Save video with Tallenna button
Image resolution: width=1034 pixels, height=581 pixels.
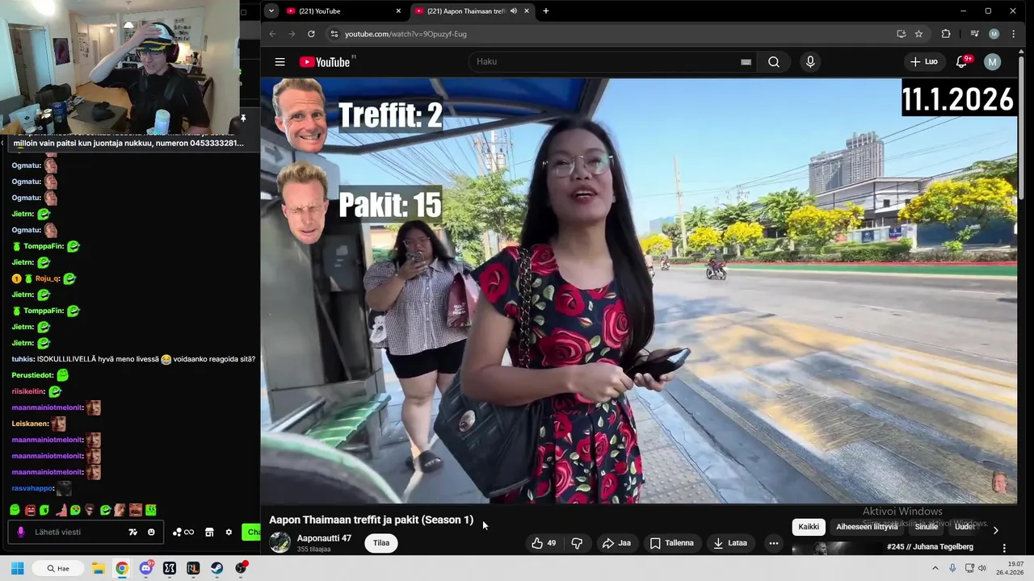coord(671,543)
